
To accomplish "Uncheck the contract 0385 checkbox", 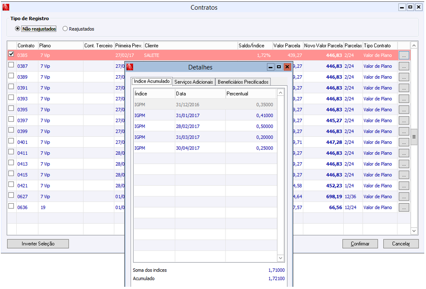I will (11, 54).
